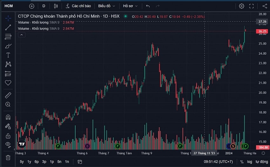Click the second Volume SMA 9 legend
Viewport: 270px width, 167px height.
click(46, 29)
